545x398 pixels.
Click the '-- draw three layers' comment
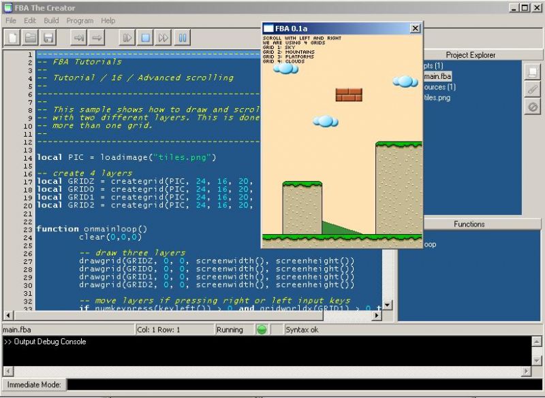pyautogui.click(x=132, y=253)
